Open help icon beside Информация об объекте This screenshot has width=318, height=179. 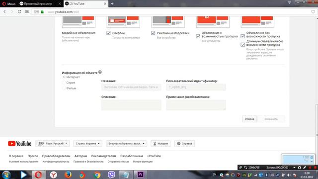(100, 72)
